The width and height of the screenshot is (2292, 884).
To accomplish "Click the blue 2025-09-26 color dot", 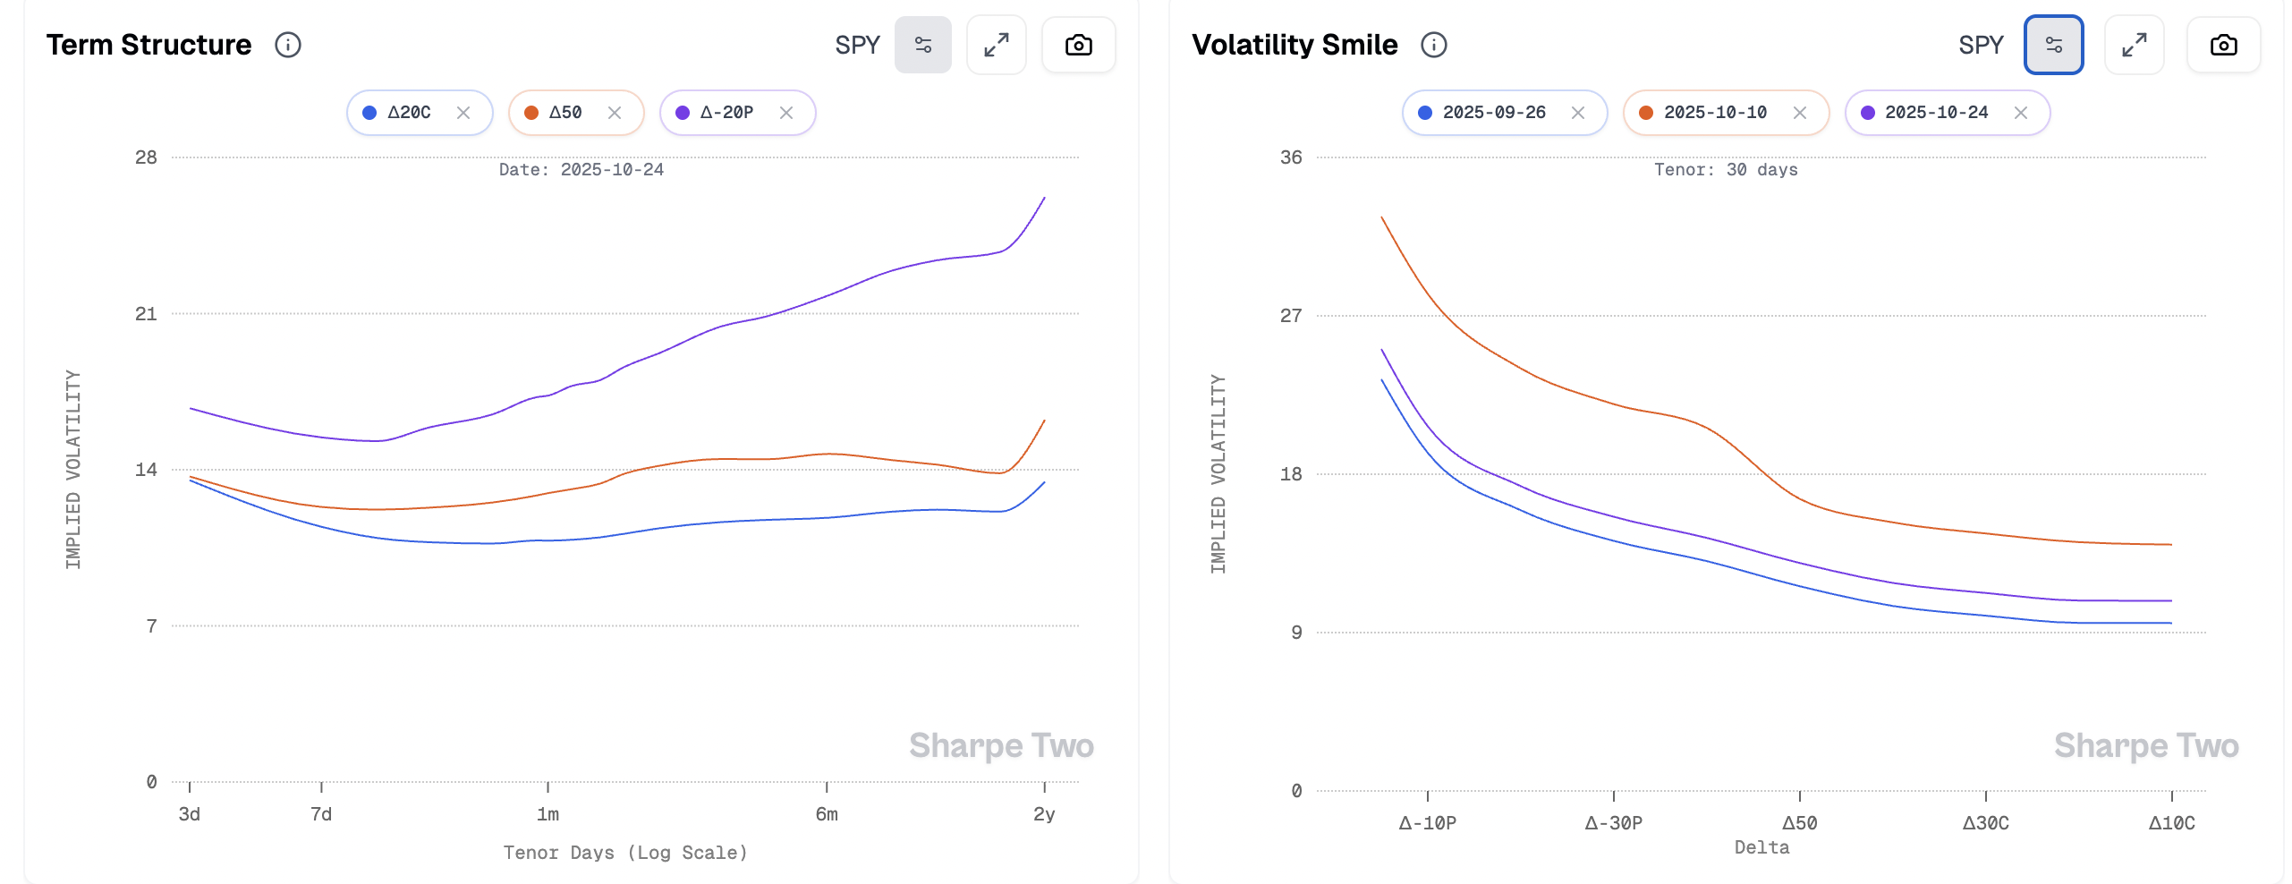I will 1425,113.
